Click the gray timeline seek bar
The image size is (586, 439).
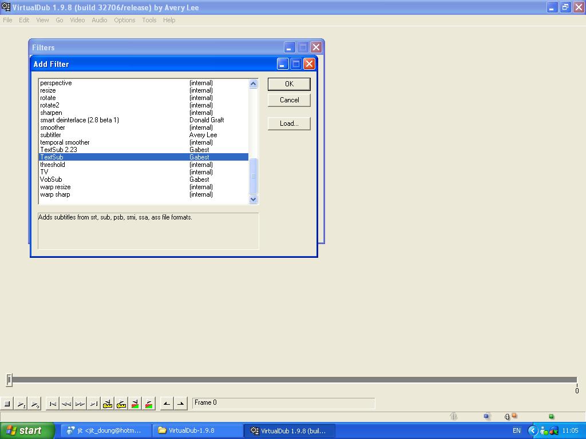294,380
